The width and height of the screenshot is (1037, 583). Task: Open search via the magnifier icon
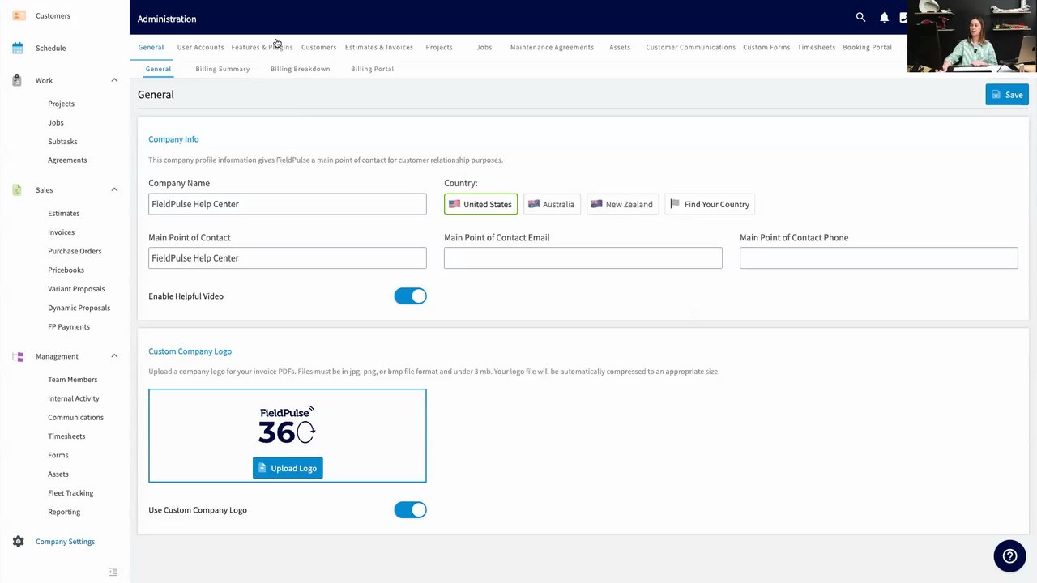[x=860, y=17]
